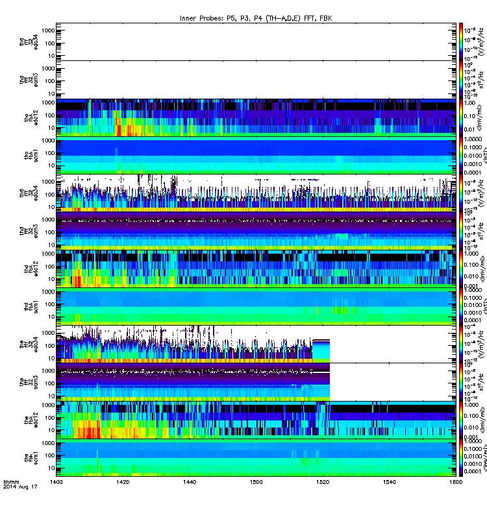
Task: Click the color bar beside thd fbk scm1 panel
Action: [461, 306]
